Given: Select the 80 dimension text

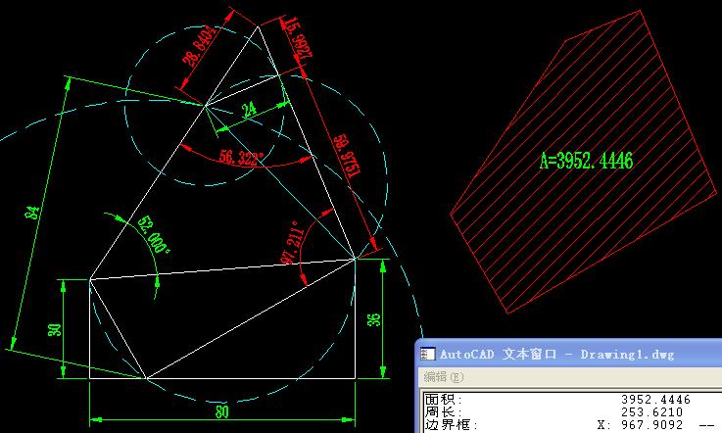Looking at the screenshot, I should [222, 411].
